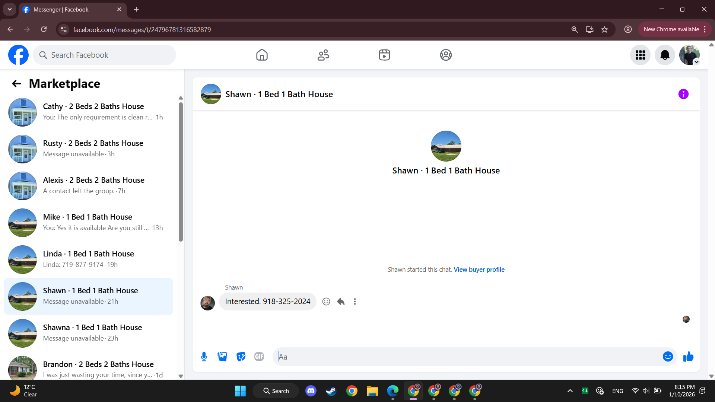Open Discord from the taskbar
This screenshot has width=715, height=402.
point(311,391)
